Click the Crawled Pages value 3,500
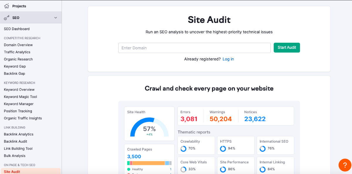The height and width of the screenshot is (174, 352). [134, 156]
